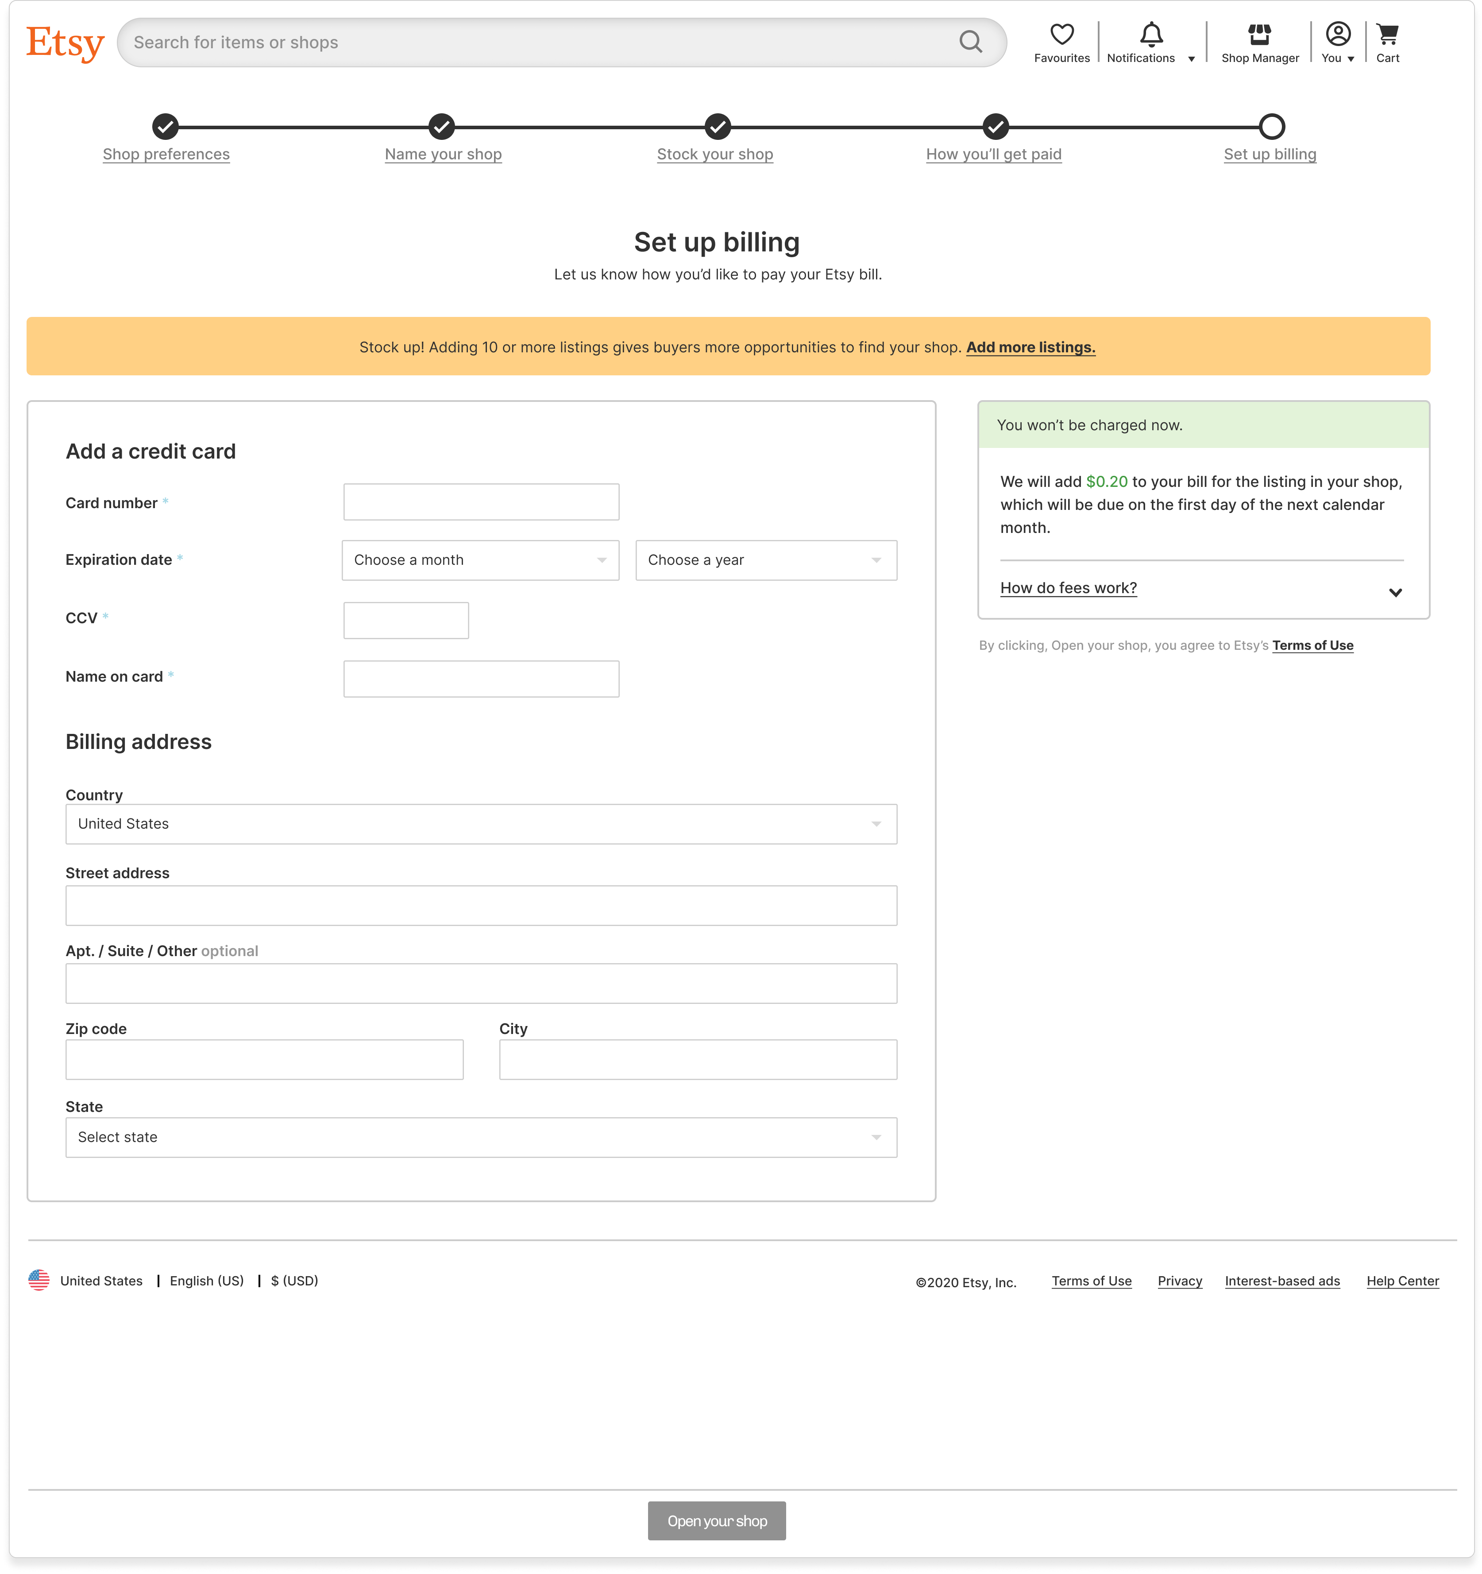
Task: Return to the Stock your shop step
Action: coord(715,154)
